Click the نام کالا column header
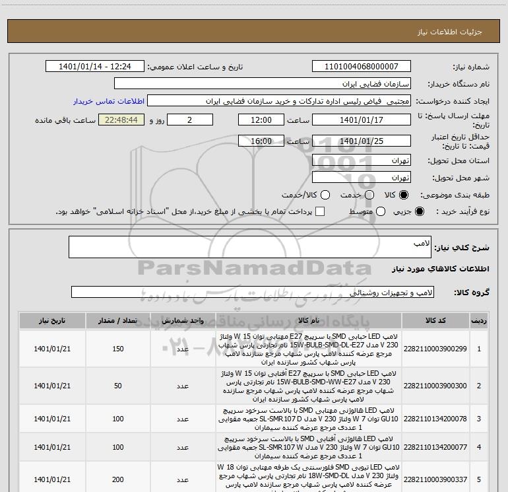The width and height of the screenshot is (508, 492). (309, 320)
